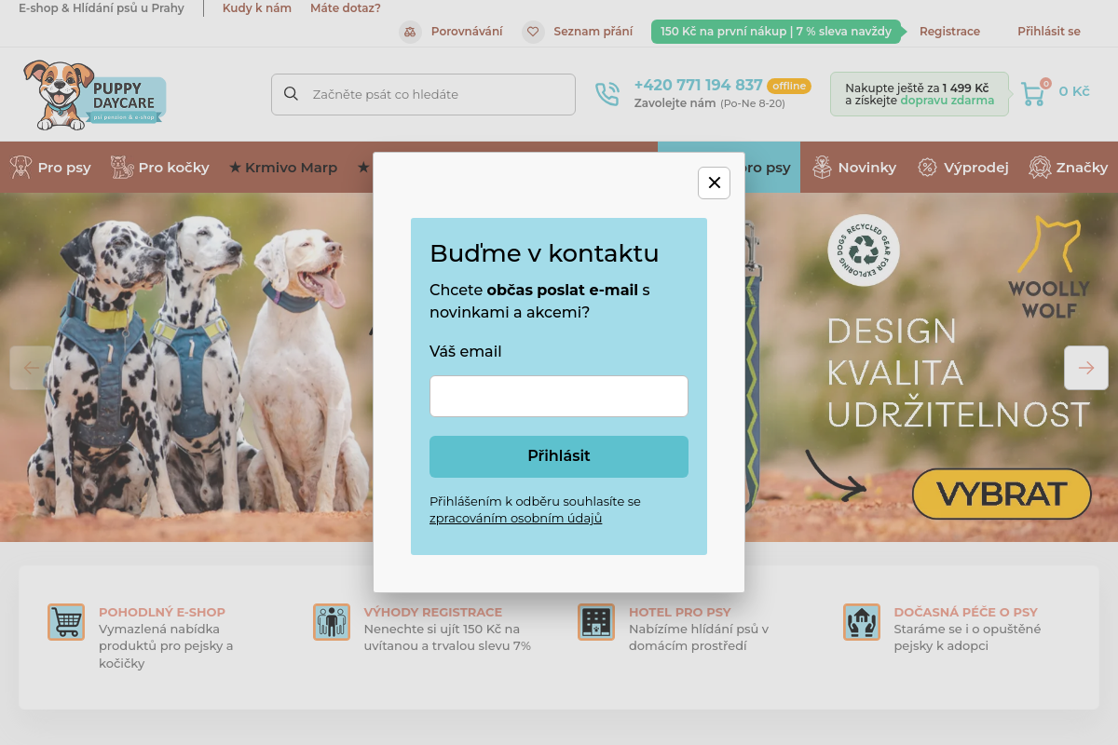The height and width of the screenshot is (745, 1118).
Task: Click the heart icon for Seznam přání
Action: point(533,32)
